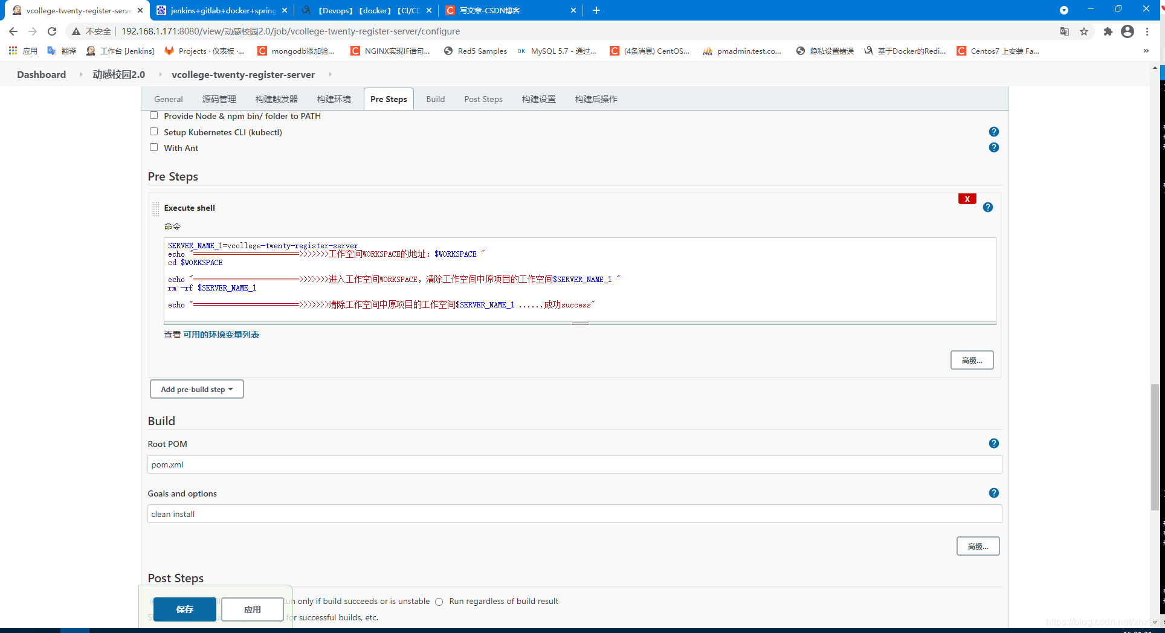This screenshot has height=633, width=1165.
Task: Open the pmadmin.test.co bookmark
Action: click(741, 51)
